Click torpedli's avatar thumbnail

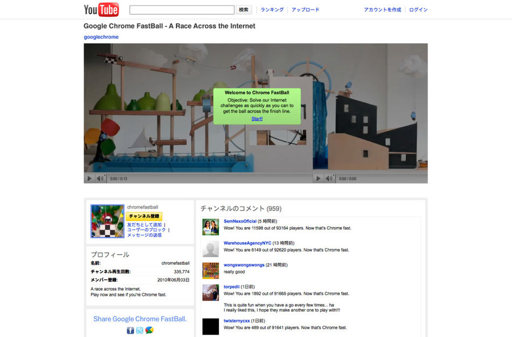(x=211, y=293)
